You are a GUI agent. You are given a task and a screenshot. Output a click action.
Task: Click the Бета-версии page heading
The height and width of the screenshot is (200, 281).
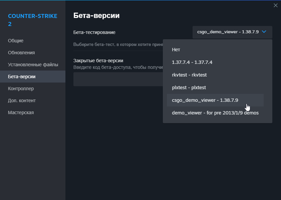click(96, 16)
